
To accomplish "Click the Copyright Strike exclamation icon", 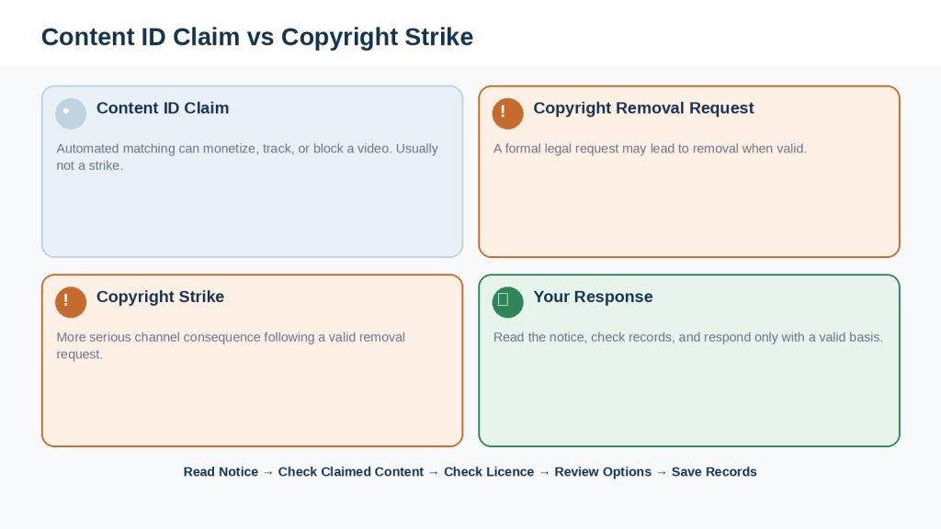I will coord(71,302).
